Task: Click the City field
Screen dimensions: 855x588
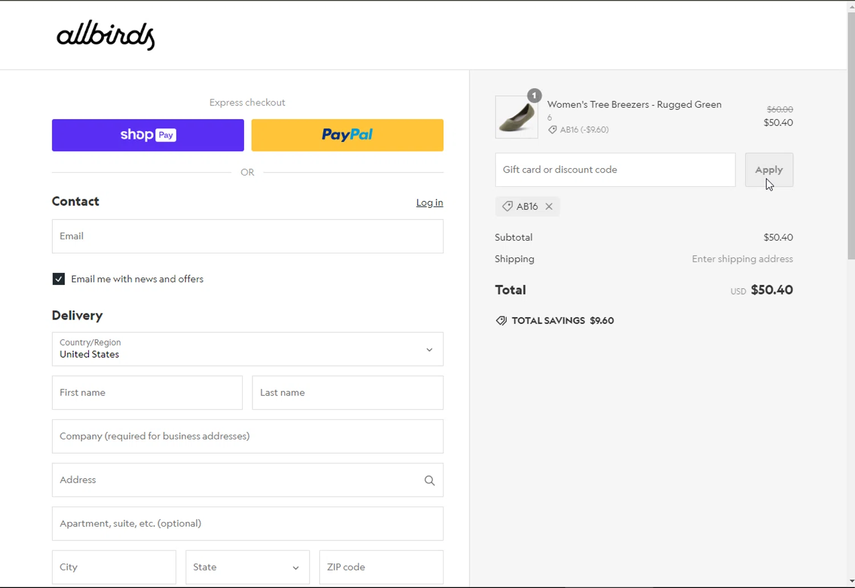Action: point(114,567)
